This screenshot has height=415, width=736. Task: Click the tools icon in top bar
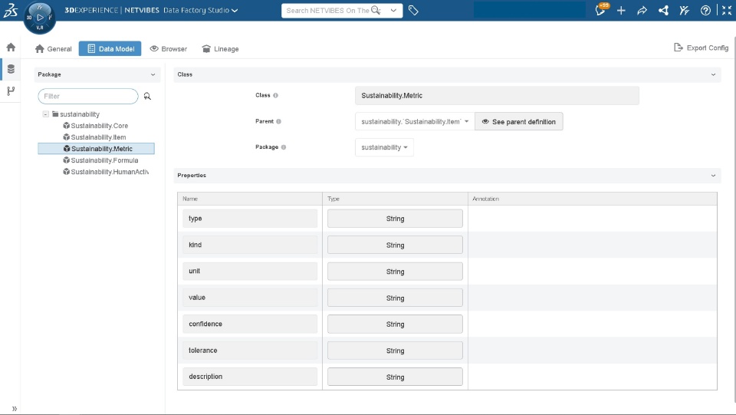coord(685,10)
